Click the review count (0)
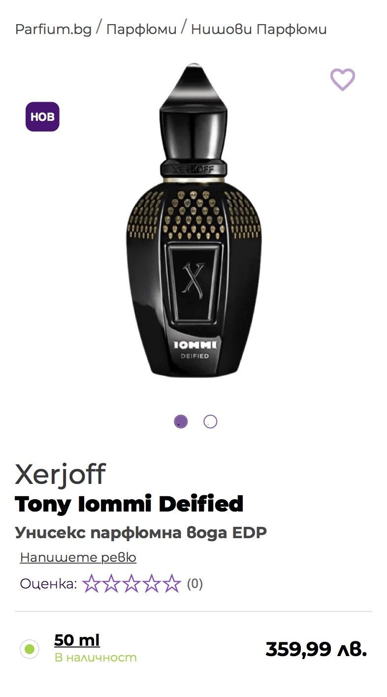Viewport: 387px width, 697px height. 195,584
